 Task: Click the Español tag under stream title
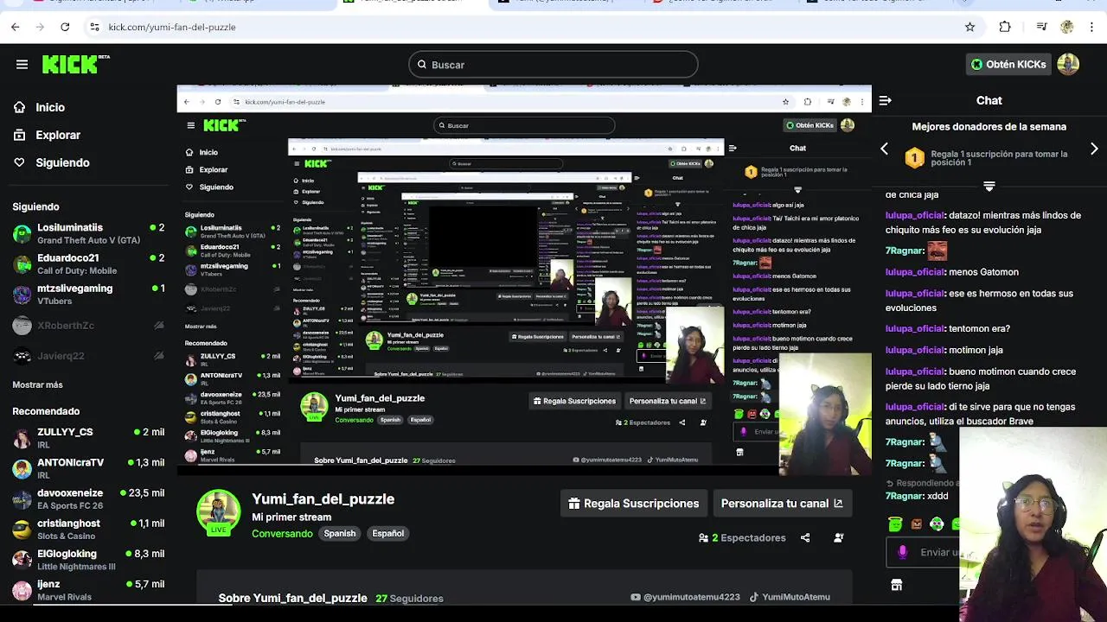[x=387, y=534]
